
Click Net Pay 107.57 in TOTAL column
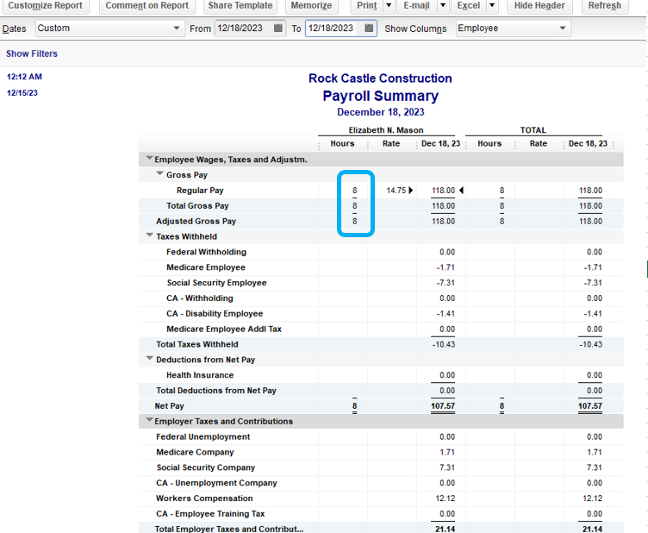coord(589,406)
